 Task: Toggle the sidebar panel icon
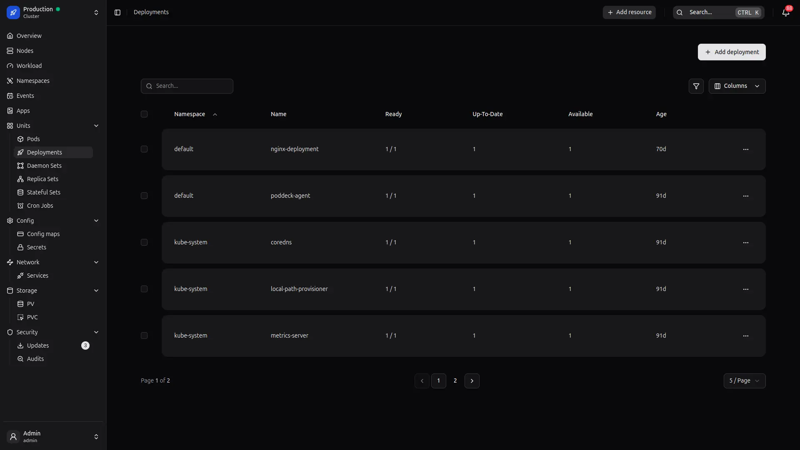(117, 12)
